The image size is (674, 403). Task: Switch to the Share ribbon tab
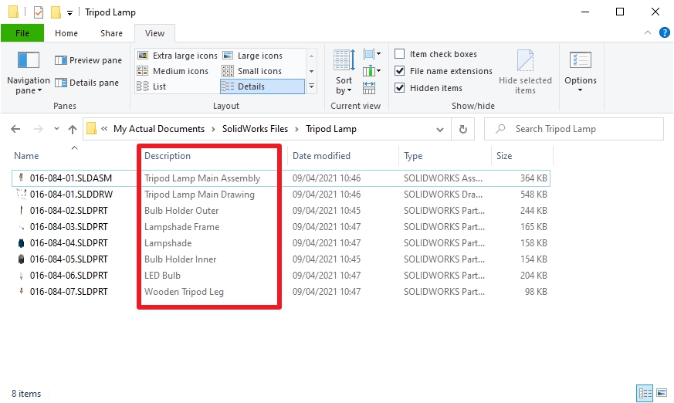111,33
